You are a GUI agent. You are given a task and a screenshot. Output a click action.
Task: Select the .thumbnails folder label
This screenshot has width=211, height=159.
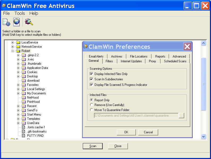(x=34, y=64)
